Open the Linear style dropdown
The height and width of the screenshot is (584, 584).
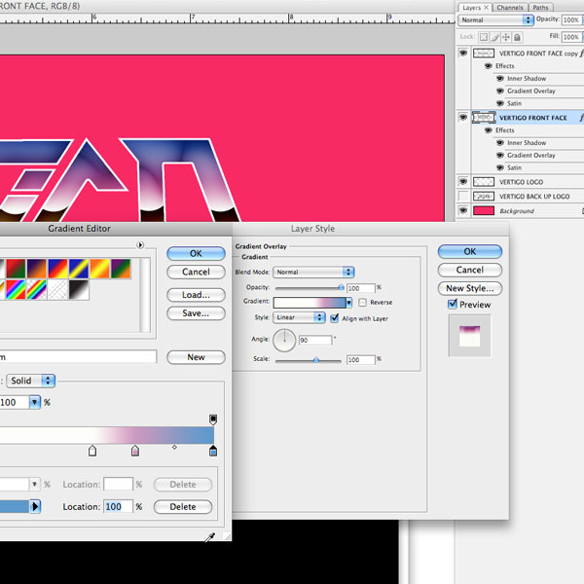click(x=300, y=317)
